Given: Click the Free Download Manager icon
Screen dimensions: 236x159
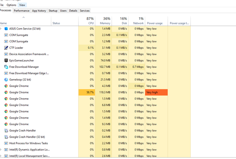Looking at the screenshot, I should (6, 67).
